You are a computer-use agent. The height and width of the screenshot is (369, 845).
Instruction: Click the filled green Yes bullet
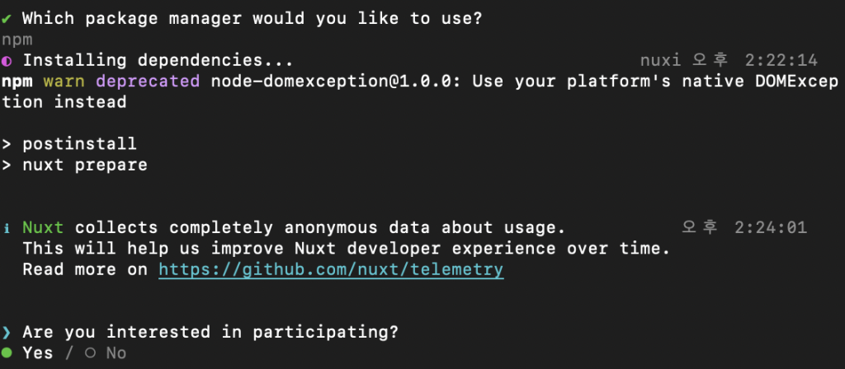coord(7,353)
